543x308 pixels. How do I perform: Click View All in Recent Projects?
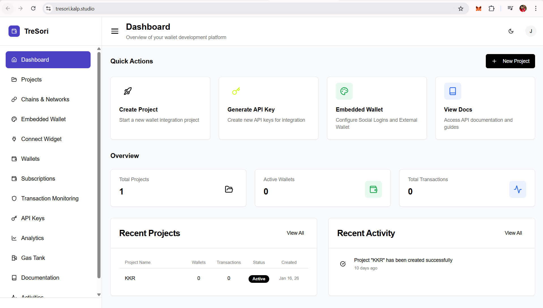tap(295, 233)
